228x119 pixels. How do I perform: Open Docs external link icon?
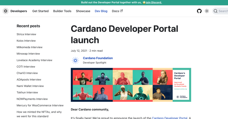pyautogui.click(x=121, y=11)
